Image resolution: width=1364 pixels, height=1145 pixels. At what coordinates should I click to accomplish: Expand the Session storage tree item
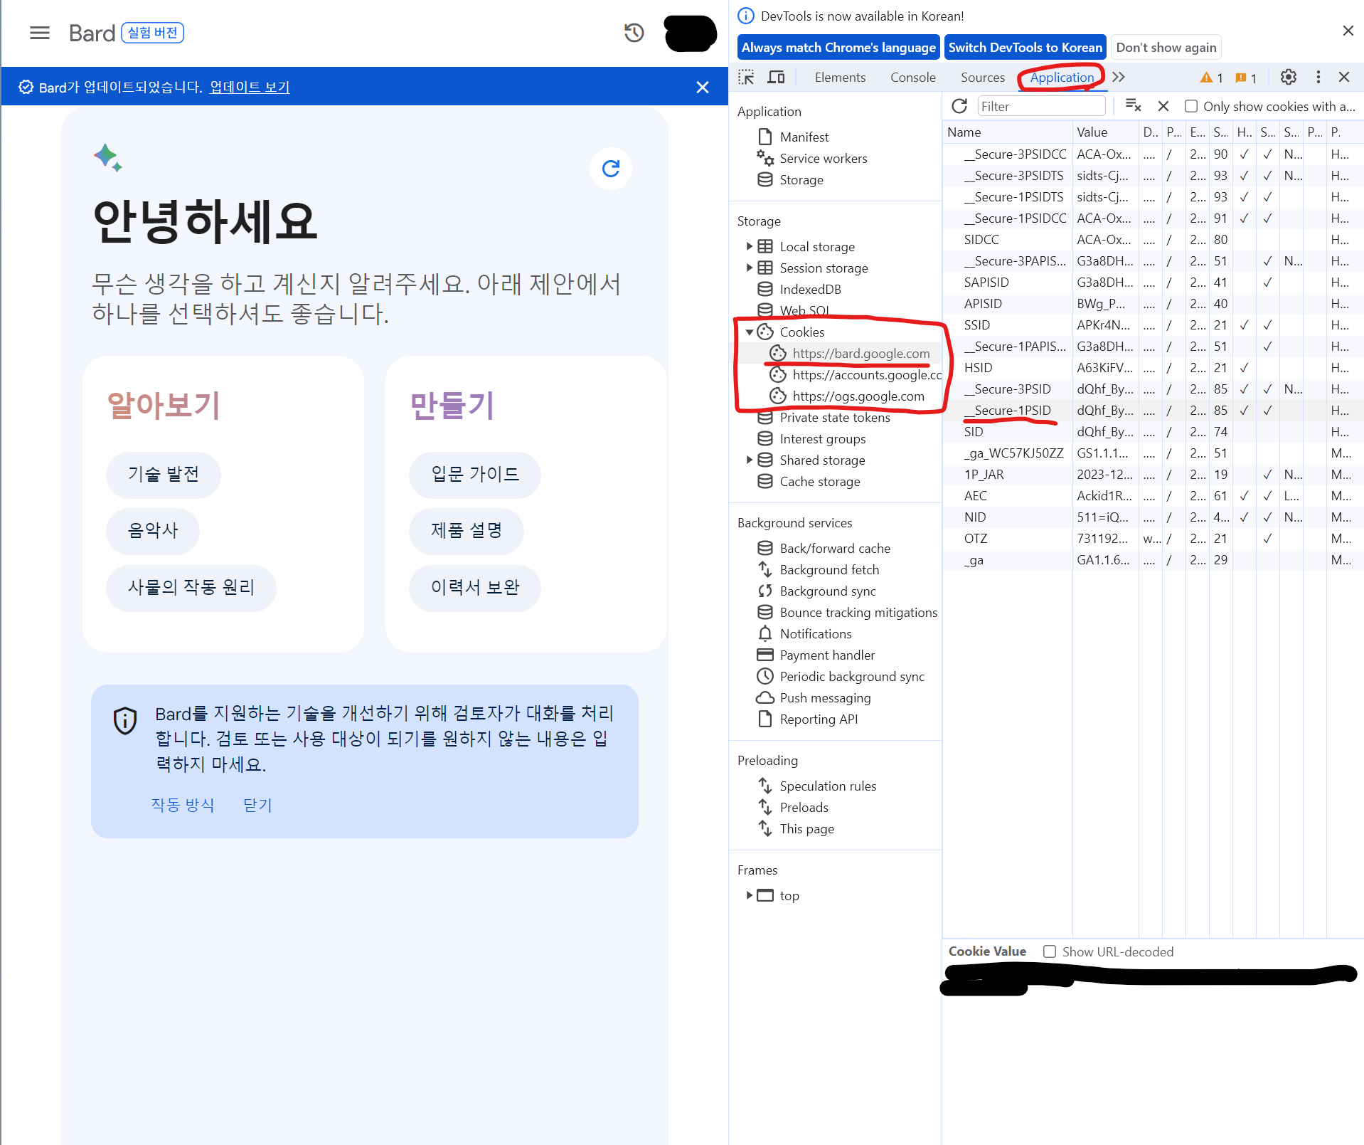tap(749, 268)
